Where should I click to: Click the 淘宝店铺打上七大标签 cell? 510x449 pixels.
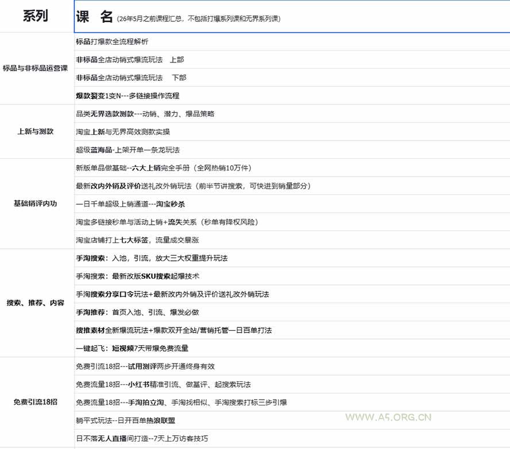point(292,240)
